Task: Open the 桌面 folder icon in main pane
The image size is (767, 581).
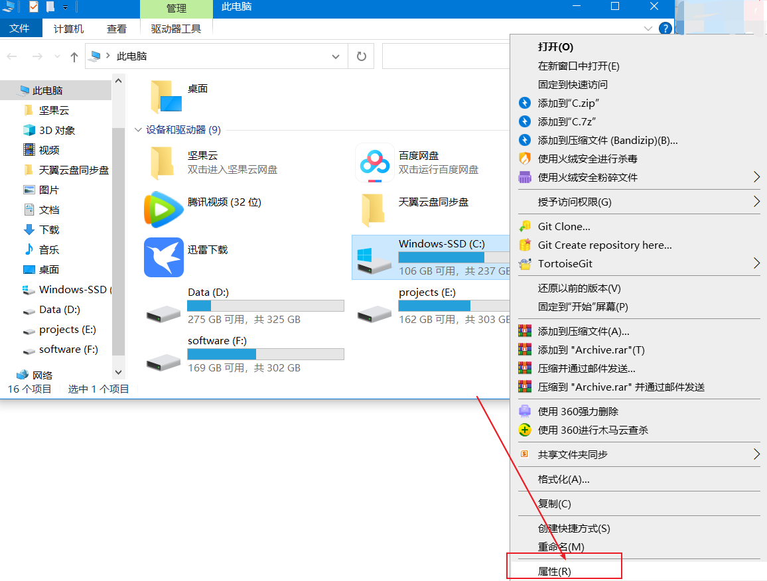Action: [165, 96]
